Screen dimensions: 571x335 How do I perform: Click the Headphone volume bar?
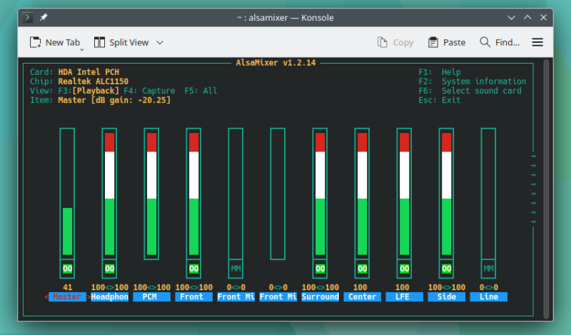(x=110, y=193)
